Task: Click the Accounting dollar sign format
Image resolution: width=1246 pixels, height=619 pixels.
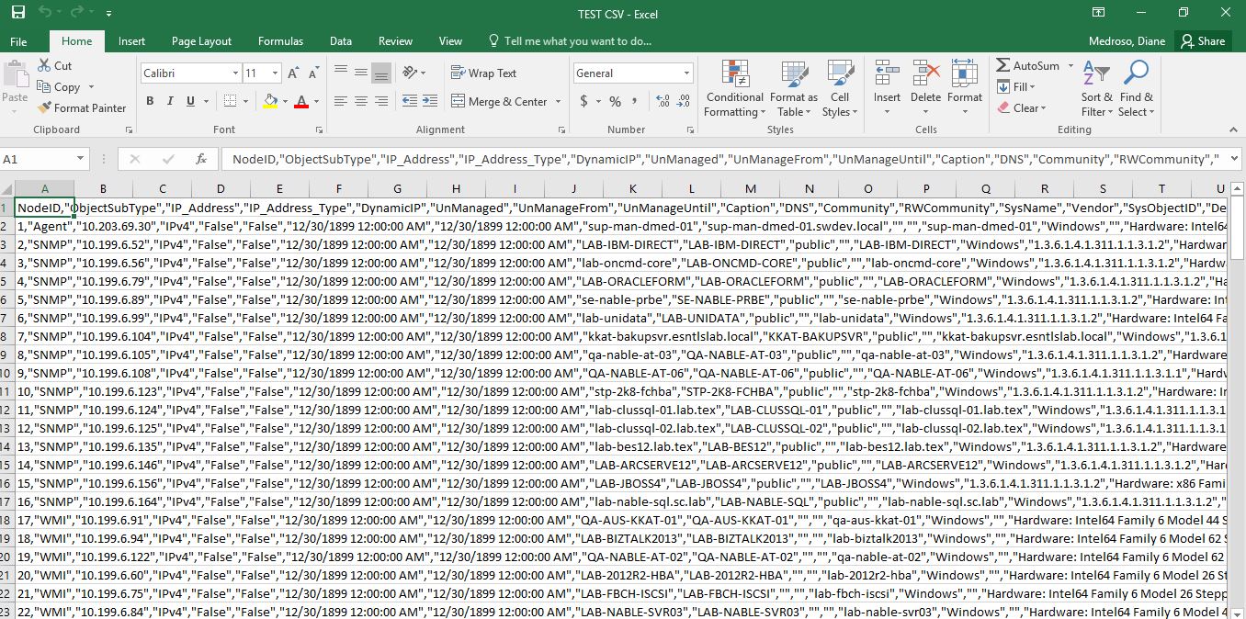Action: pos(583,101)
